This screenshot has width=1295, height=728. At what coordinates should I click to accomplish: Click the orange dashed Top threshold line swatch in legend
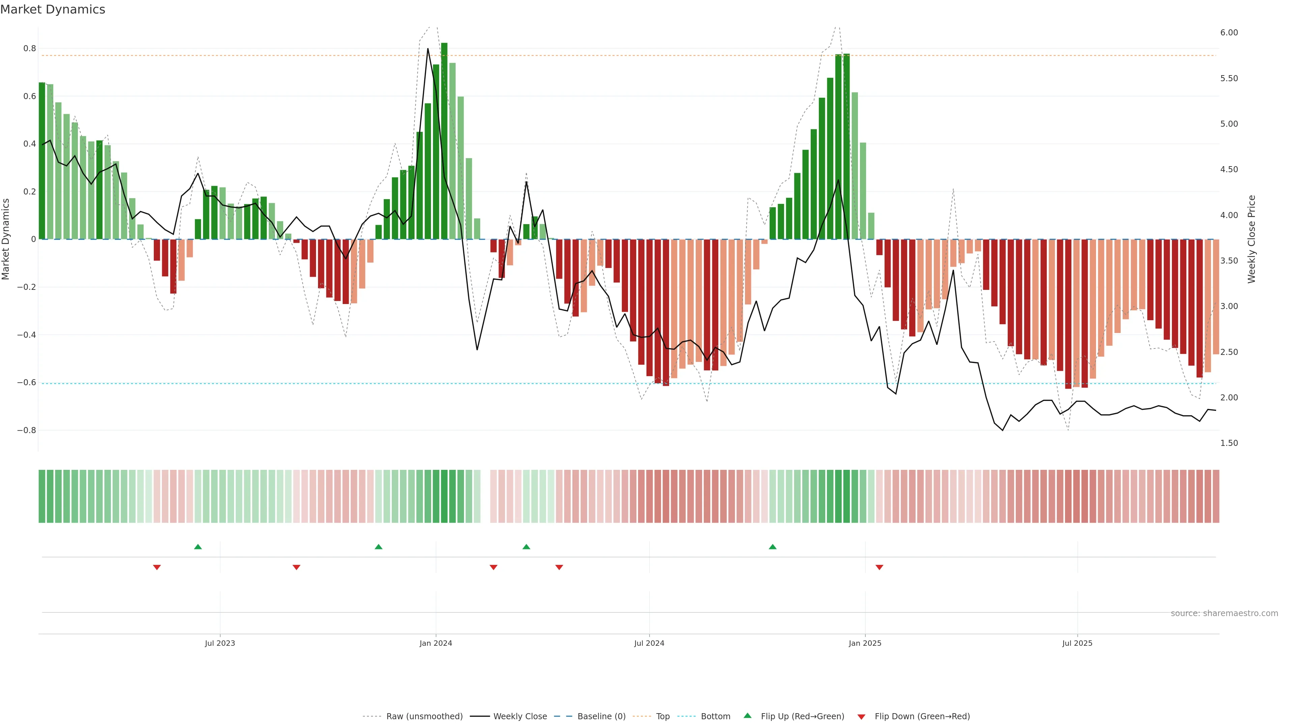click(641, 717)
